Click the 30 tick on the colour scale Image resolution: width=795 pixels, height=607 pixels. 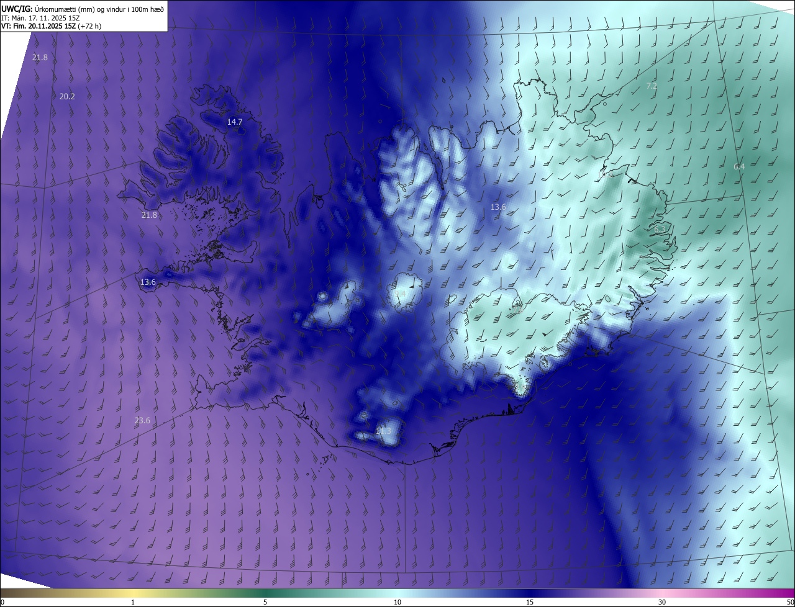pyautogui.click(x=662, y=602)
